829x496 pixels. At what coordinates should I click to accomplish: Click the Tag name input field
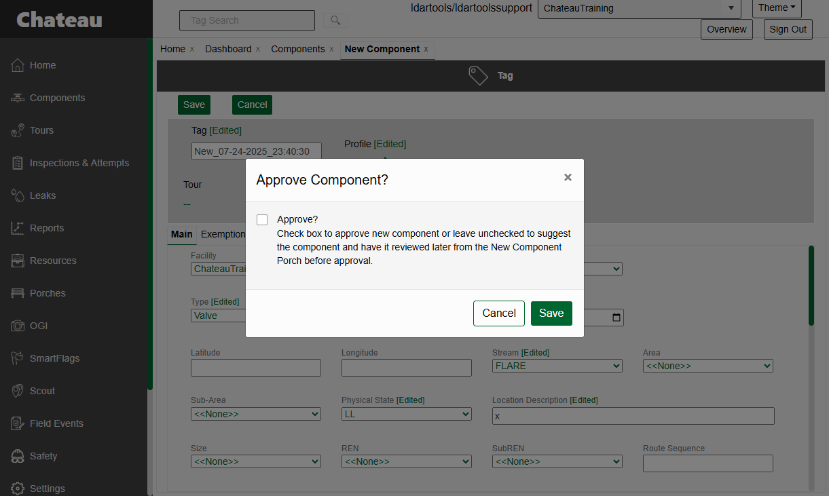pos(257,151)
